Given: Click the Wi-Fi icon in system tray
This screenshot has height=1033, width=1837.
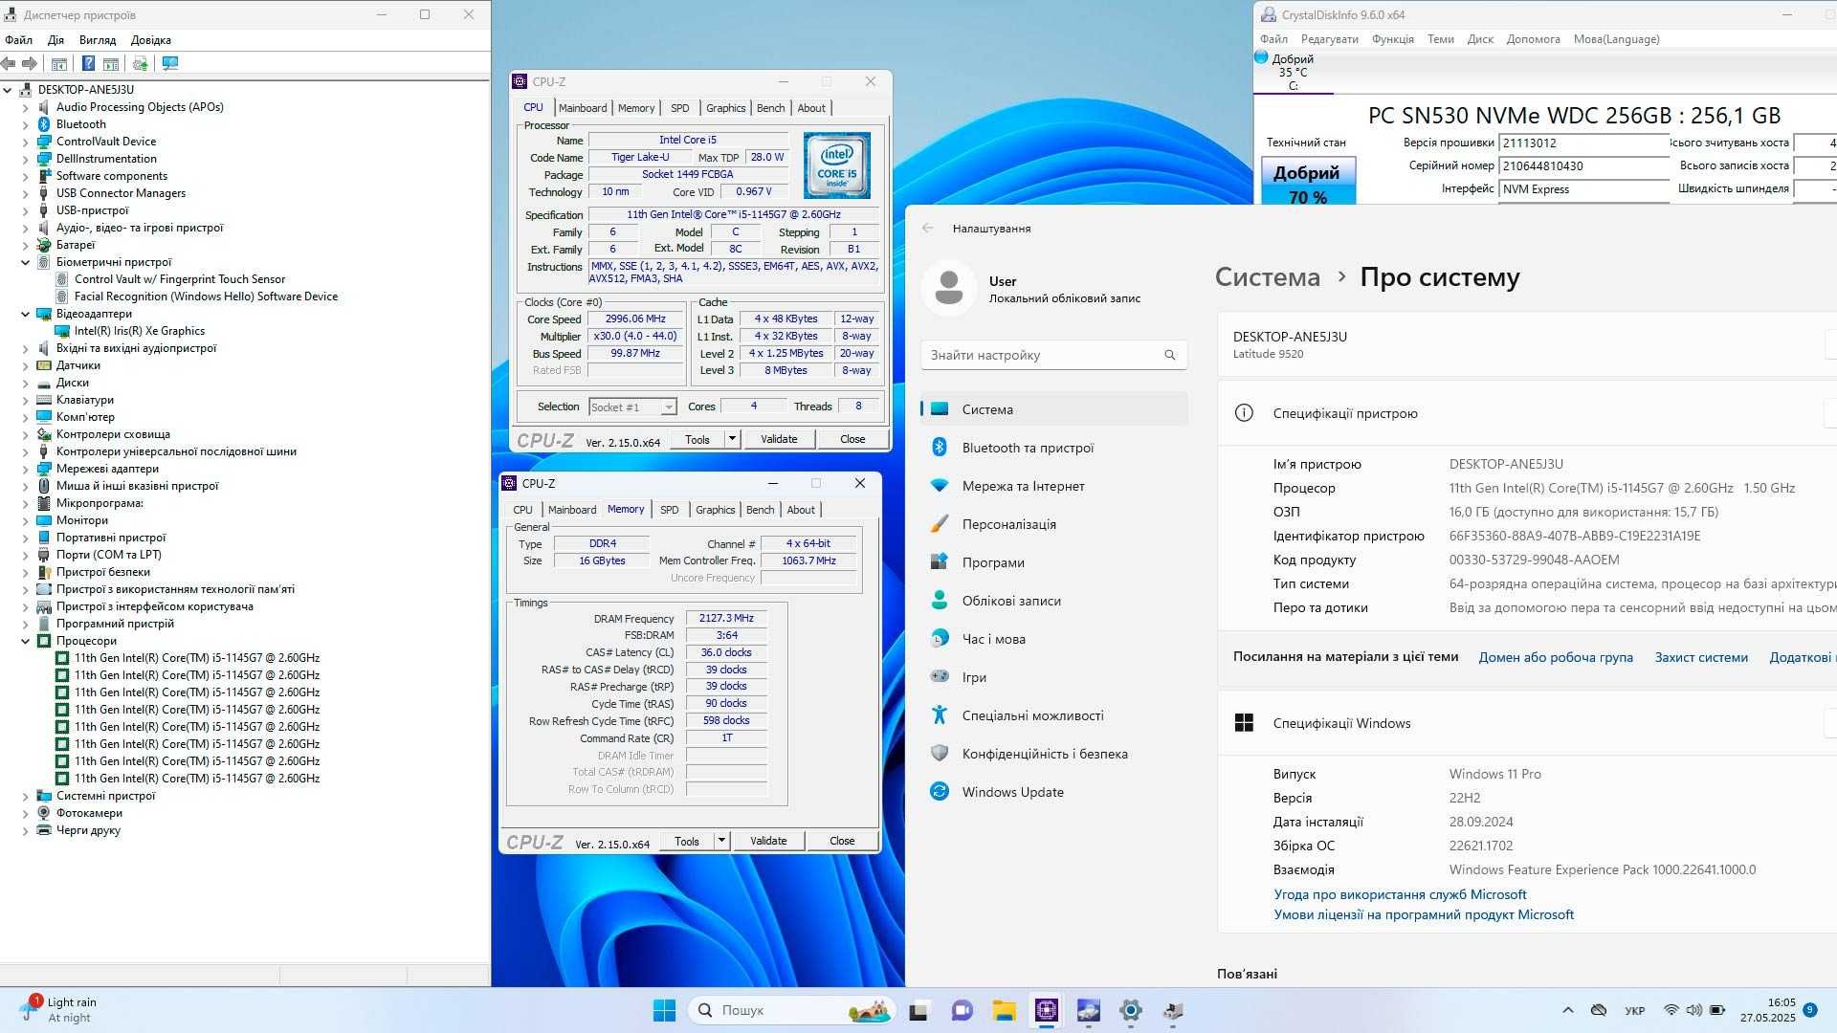Looking at the screenshot, I should pyautogui.click(x=1671, y=1010).
